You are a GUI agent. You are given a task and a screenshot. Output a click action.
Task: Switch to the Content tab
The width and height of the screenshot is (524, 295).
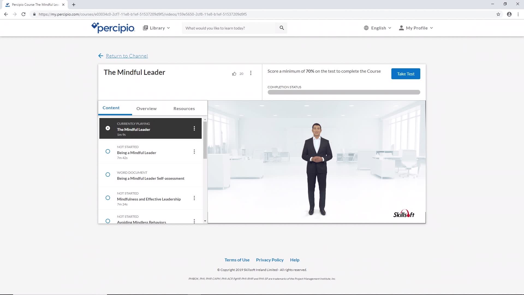pos(111,108)
